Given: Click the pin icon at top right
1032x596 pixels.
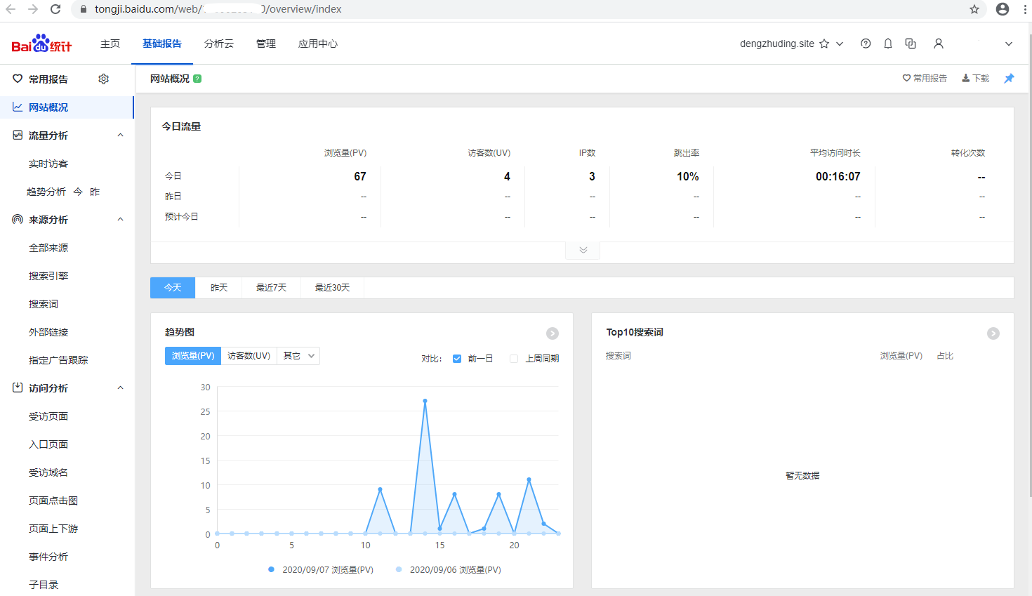Looking at the screenshot, I should 1009,78.
